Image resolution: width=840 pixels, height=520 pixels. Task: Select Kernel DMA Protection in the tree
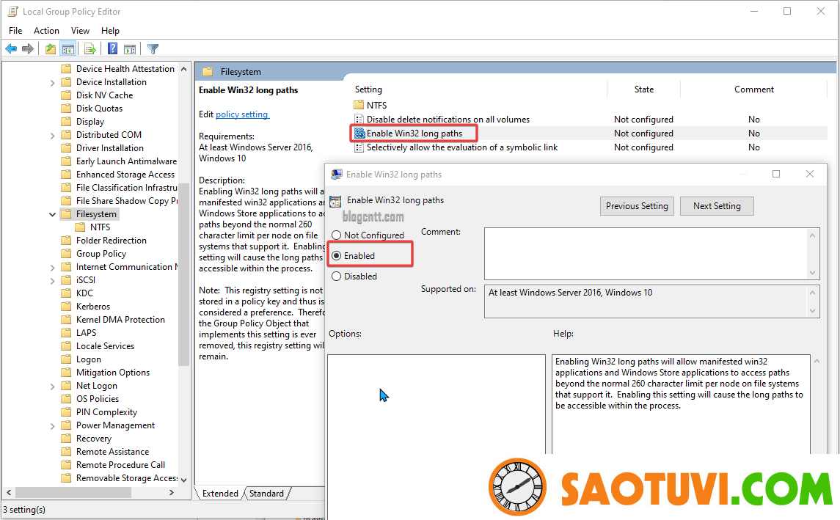coord(120,320)
